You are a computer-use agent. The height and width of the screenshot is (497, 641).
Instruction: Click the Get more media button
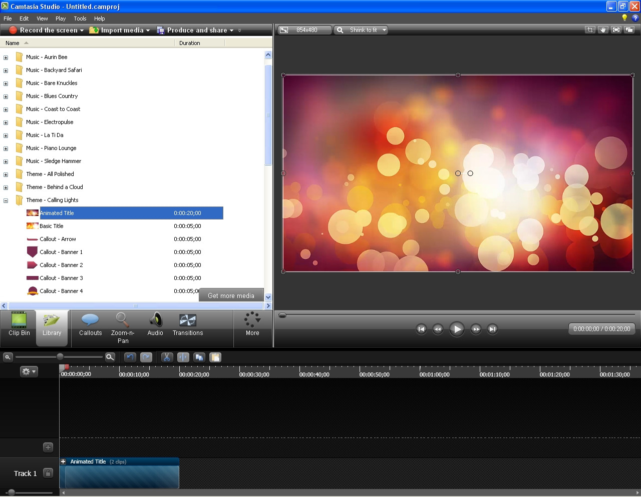click(231, 295)
